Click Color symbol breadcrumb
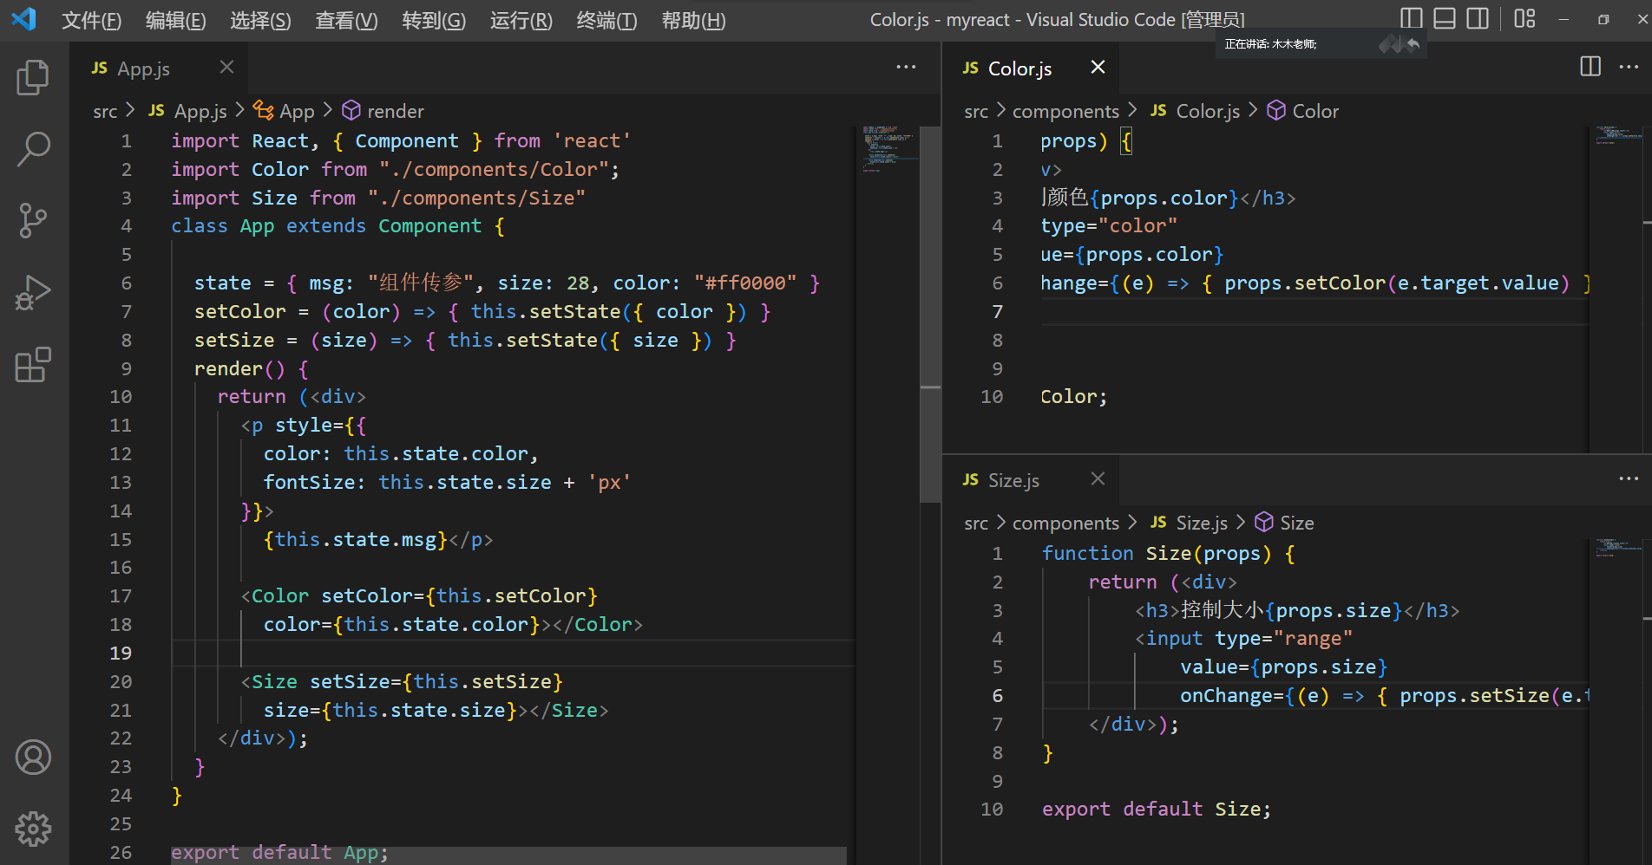This screenshot has height=865, width=1652. [1314, 111]
